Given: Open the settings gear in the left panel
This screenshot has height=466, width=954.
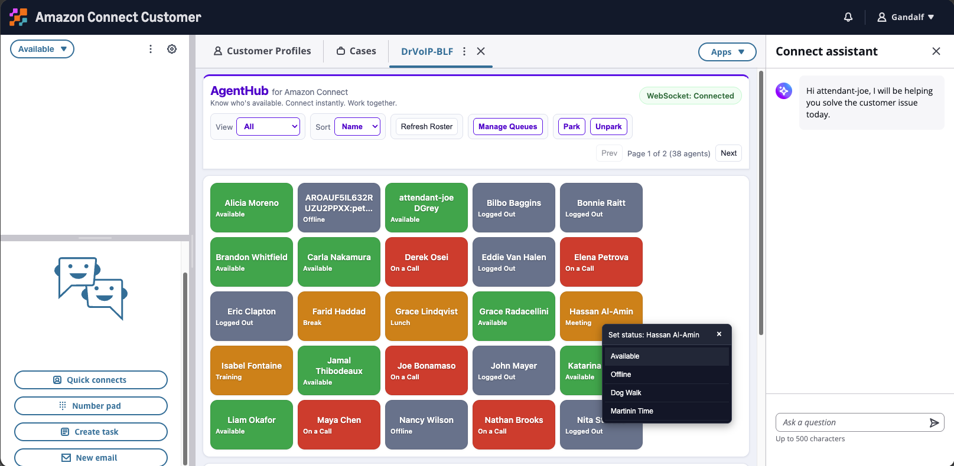Looking at the screenshot, I should (172, 49).
